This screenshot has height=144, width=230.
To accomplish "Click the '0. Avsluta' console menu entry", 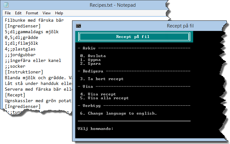I will tap(93, 56).
